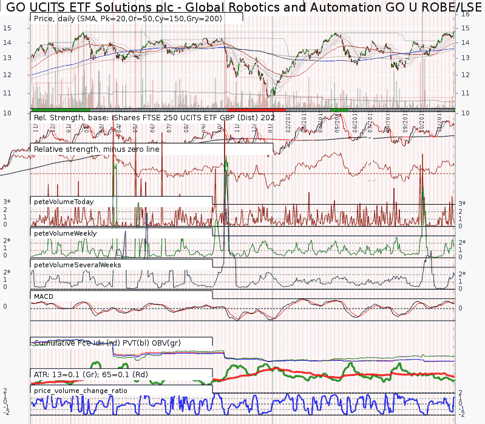Click the long green trend bar beneath price chart
The image size is (485, 424).
click(x=61, y=110)
